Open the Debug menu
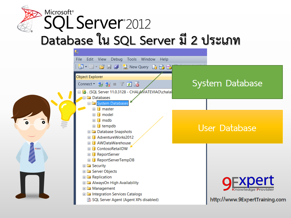 tap(116, 59)
